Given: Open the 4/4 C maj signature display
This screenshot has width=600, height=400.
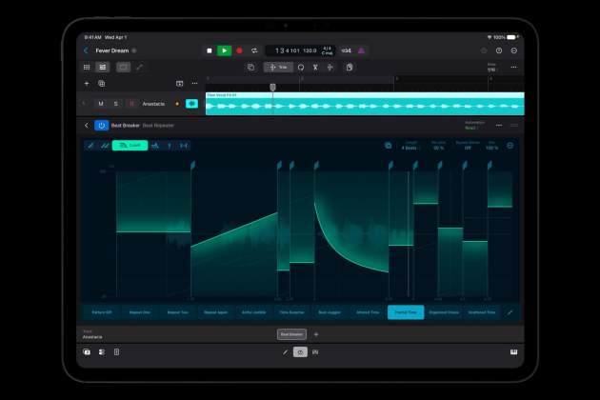Looking at the screenshot, I should click(x=328, y=50).
